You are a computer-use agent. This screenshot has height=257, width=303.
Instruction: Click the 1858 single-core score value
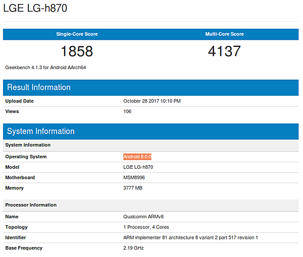tap(77, 51)
